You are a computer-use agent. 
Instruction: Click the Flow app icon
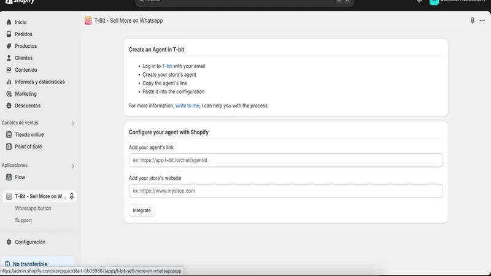[x=9, y=177]
